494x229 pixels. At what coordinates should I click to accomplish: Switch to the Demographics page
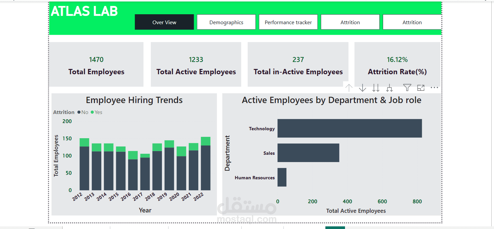226,22
